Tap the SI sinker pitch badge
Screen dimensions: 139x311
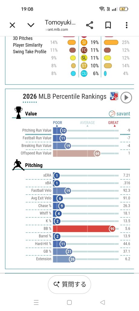(84, 42)
